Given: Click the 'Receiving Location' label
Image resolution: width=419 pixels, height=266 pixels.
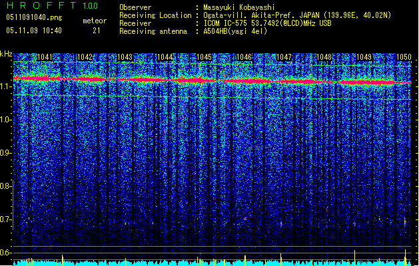Looking at the screenshot, I should 155,15.
